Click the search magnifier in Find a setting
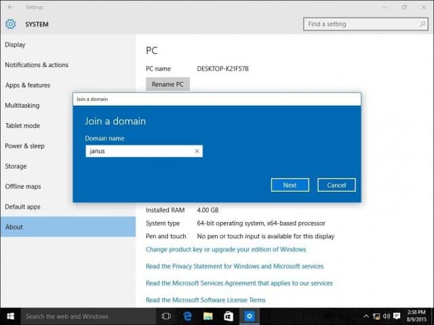Image resolution: width=434 pixels, height=325 pixels. coord(422,24)
